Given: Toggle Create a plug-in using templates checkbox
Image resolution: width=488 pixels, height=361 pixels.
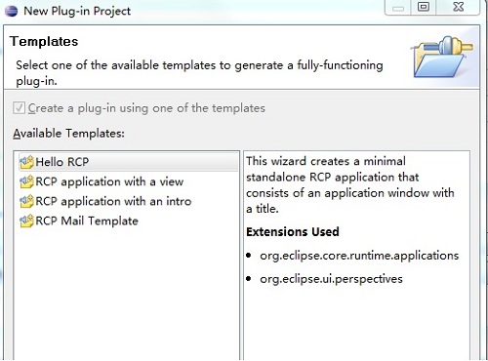Looking at the screenshot, I should pyautogui.click(x=19, y=108).
